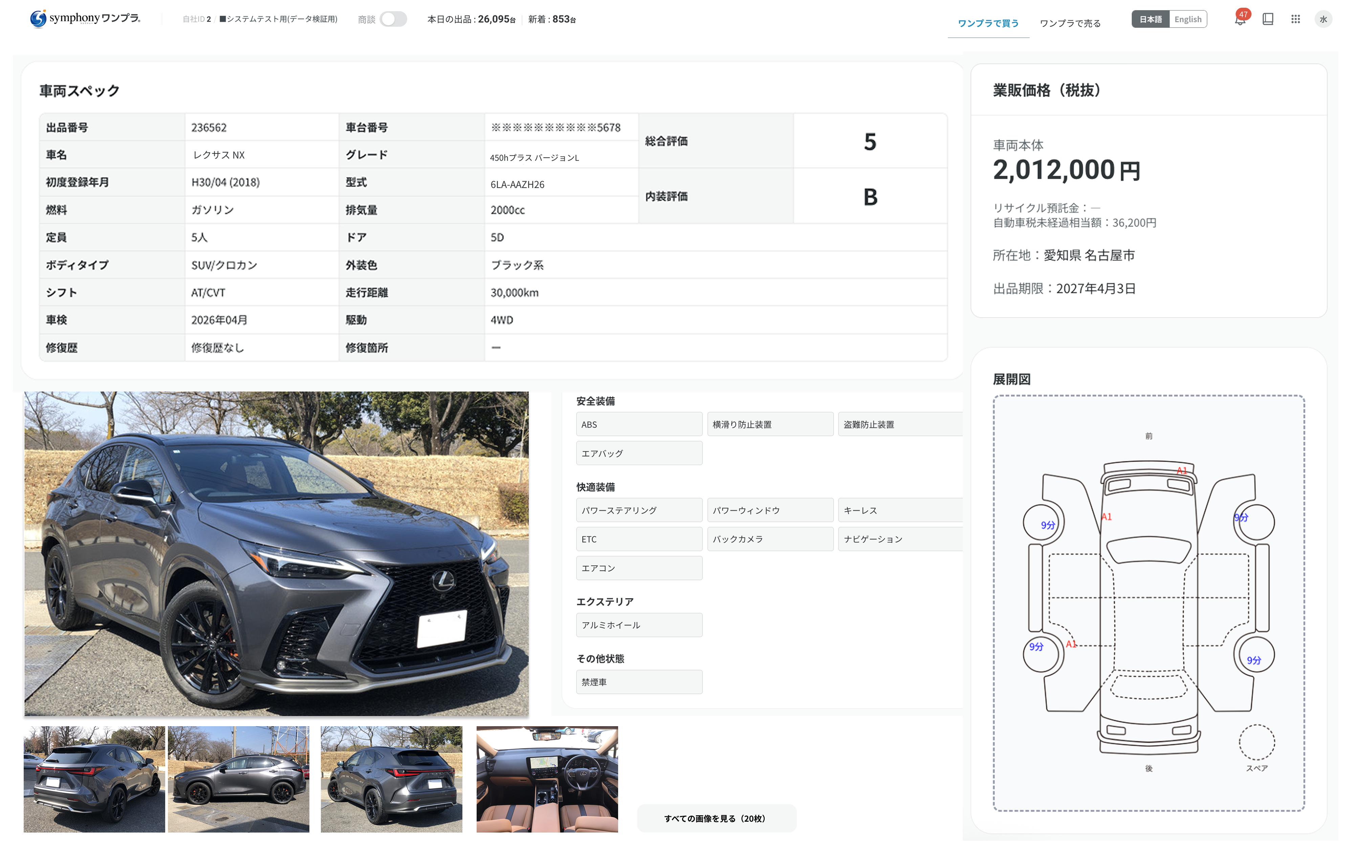
Task: Enable the 商談 toggle switch
Action: [393, 18]
